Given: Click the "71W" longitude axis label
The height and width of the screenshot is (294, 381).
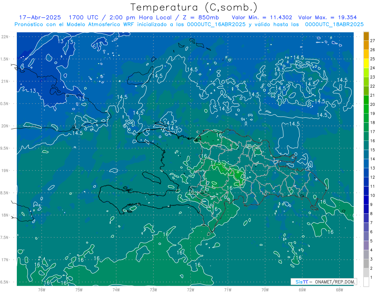Looking at the screenshot, I should tap(228, 290).
